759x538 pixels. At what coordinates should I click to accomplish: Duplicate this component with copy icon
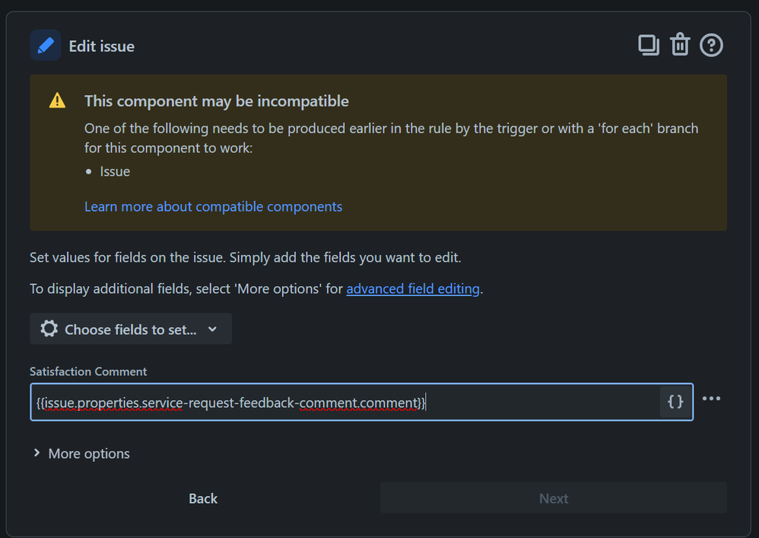648,45
